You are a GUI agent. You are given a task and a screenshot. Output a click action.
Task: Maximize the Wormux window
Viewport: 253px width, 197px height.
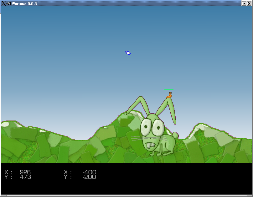(x=244, y=3)
